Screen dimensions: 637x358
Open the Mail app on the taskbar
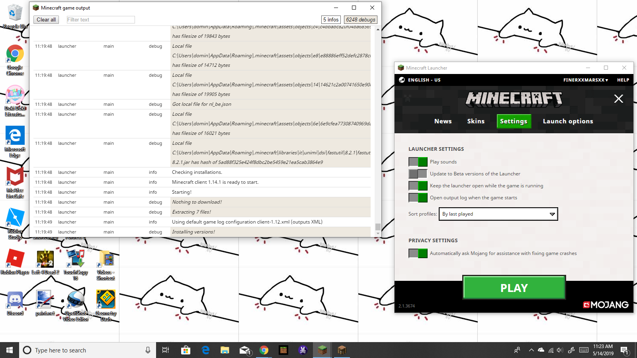pos(244,350)
